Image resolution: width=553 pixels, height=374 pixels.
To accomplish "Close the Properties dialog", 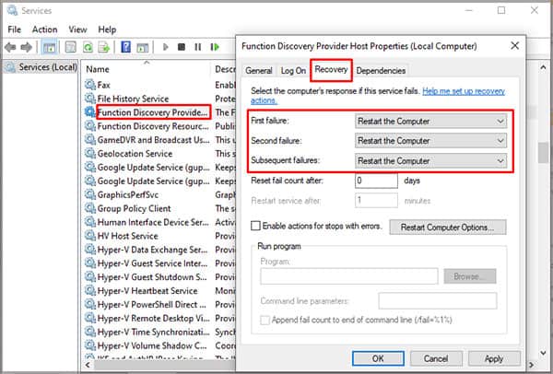I will 514,45.
